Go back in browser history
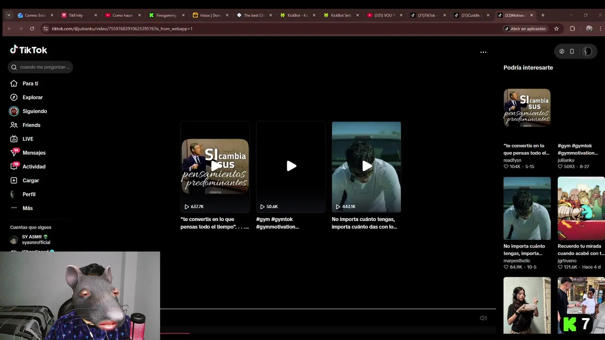This screenshot has width=605, height=340. pos(9,29)
